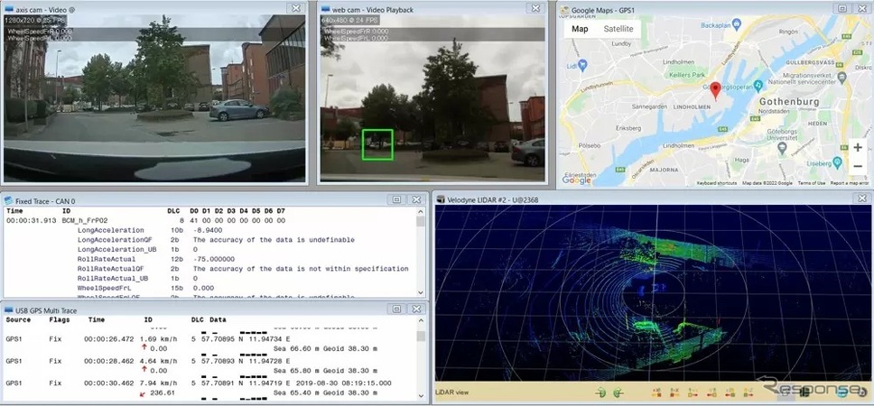This screenshot has width=874, height=406.
Task: Click the Göteborgs Universitet marker icon
Action: (x=782, y=148)
